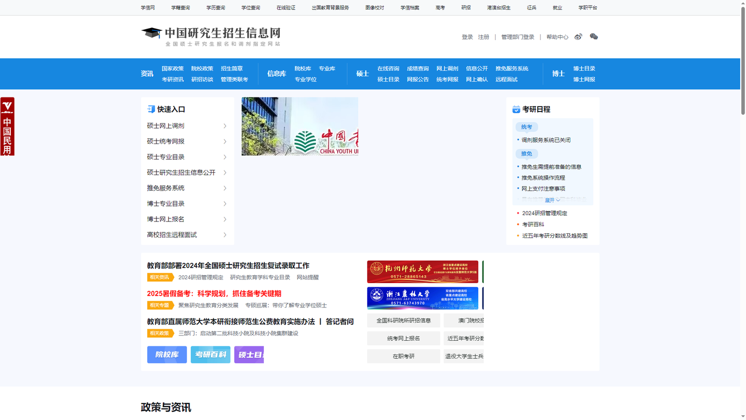Image resolution: width=746 pixels, height=420 pixels.
Task: Select 网上确认 under 硕士
Action: pos(477,79)
